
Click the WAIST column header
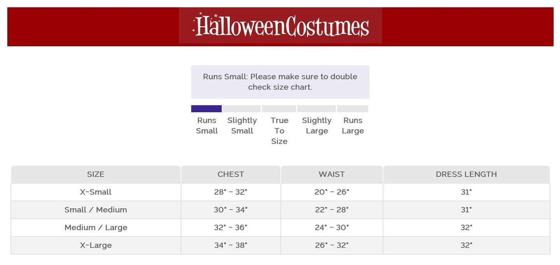tap(332, 175)
